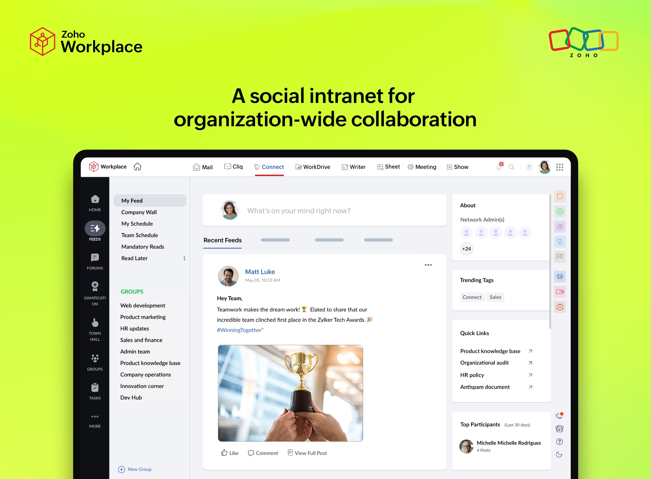Viewport: 651px width, 479px height.
Task: Open Product knowledge base quick link arrow
Action: click(x=530, y=351)
